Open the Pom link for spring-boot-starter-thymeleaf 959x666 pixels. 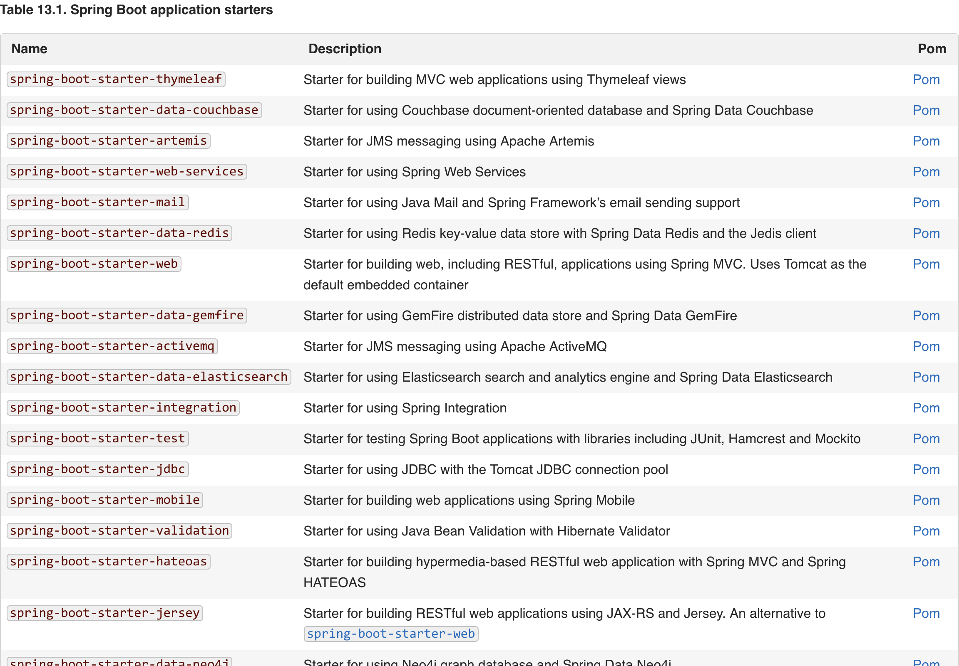pos(926,79)
